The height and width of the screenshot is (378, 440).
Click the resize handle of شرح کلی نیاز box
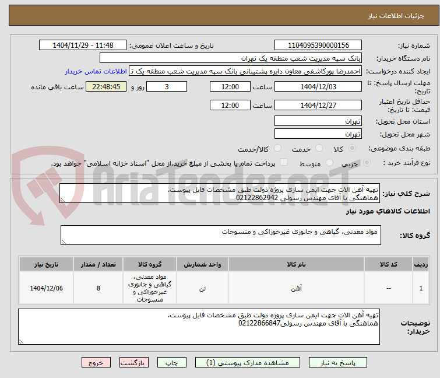[62, 200]
